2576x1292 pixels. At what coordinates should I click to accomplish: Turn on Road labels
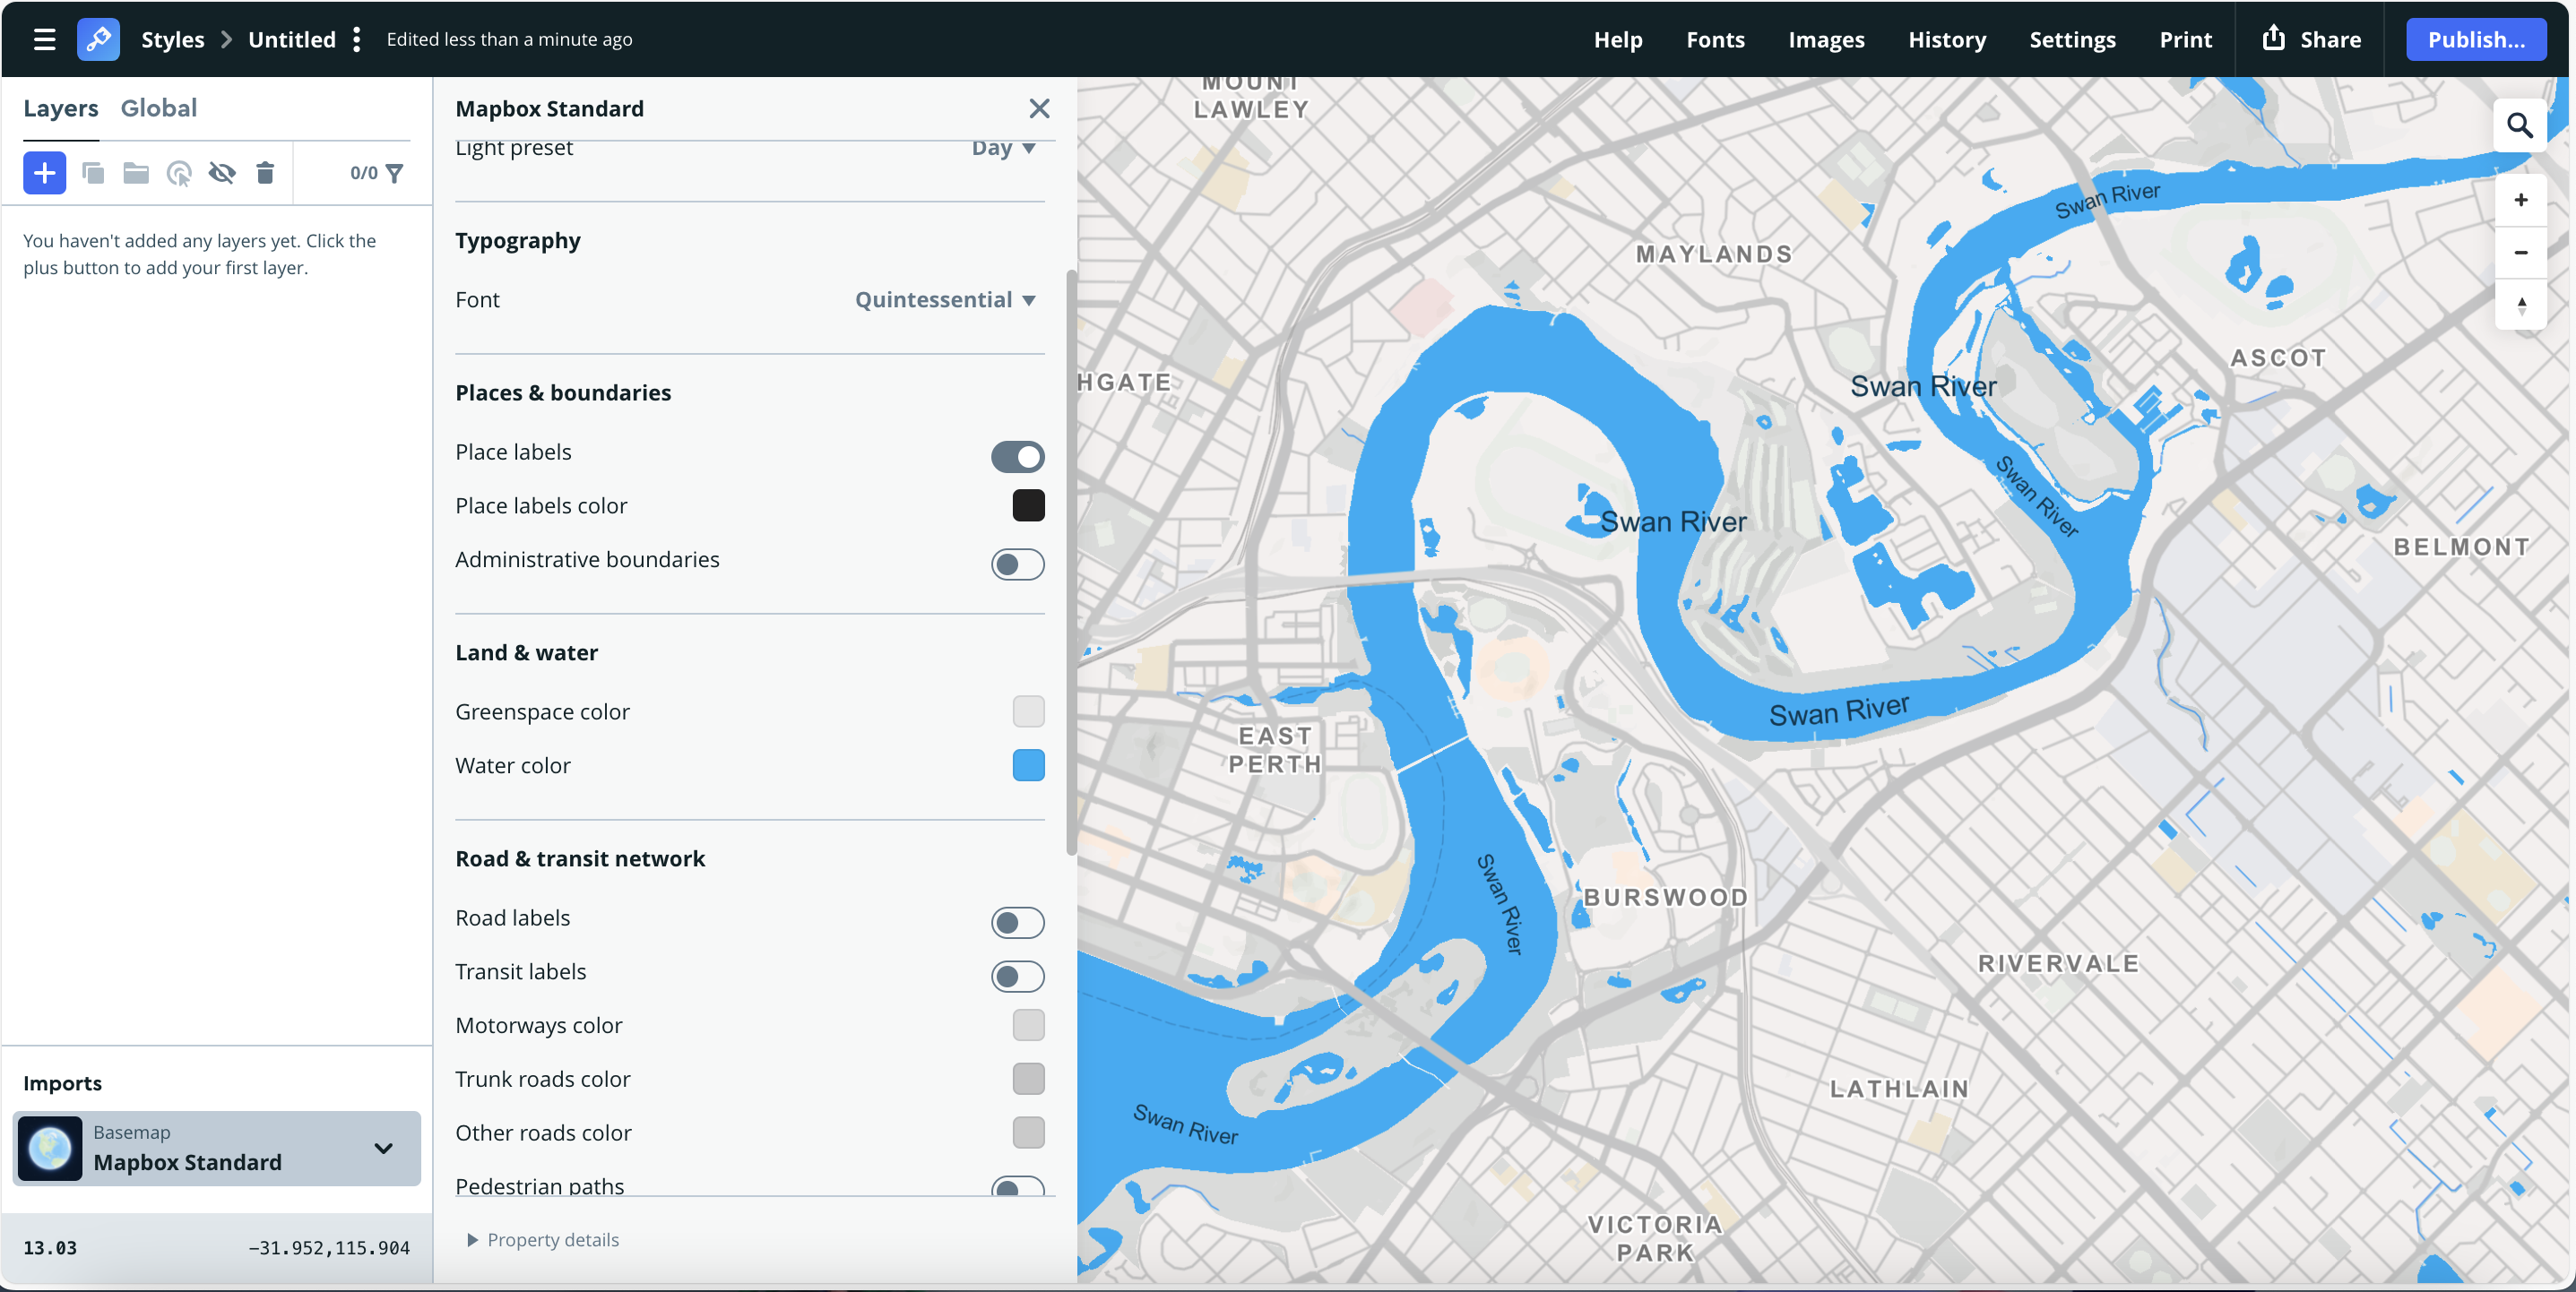coord(1017,923)
